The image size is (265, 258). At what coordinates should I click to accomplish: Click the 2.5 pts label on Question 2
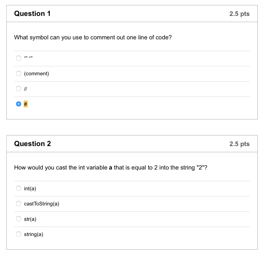pyautogui.click(x=239, y=144)
